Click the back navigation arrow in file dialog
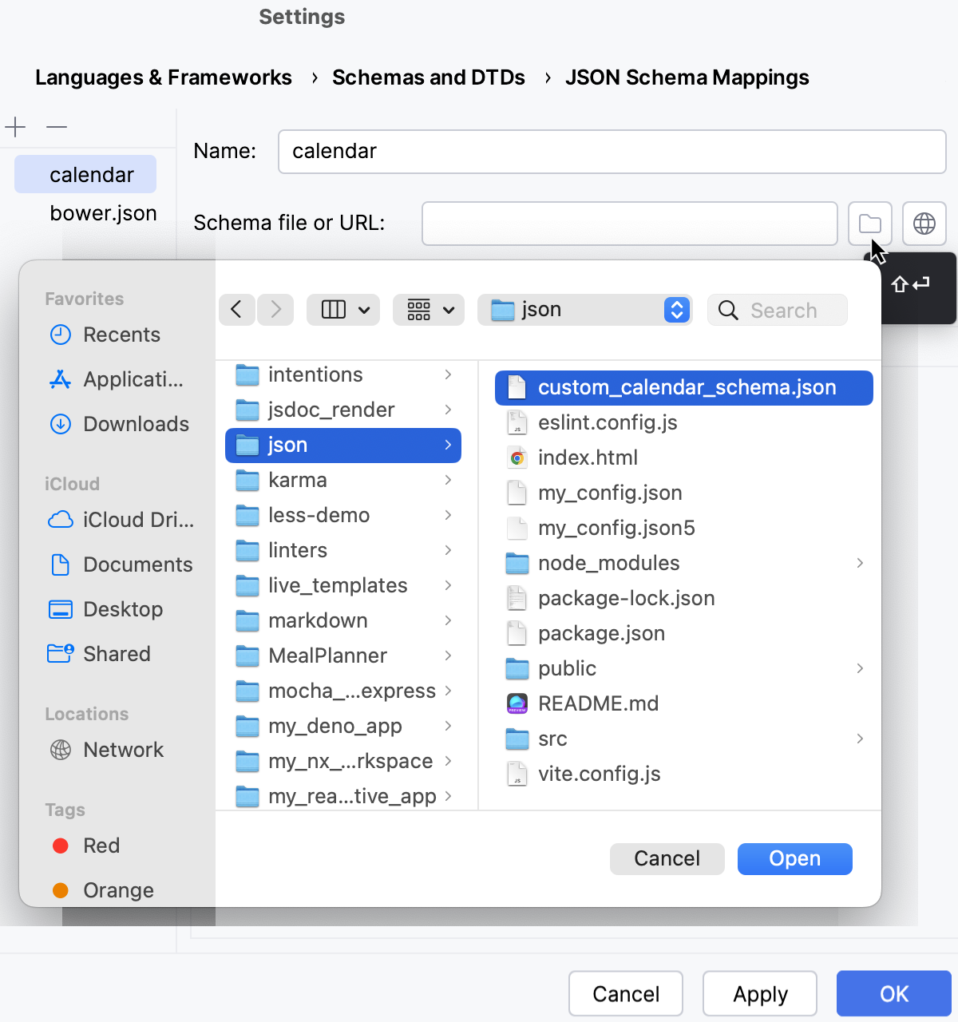958x1022 pixels. pos(236,310)
